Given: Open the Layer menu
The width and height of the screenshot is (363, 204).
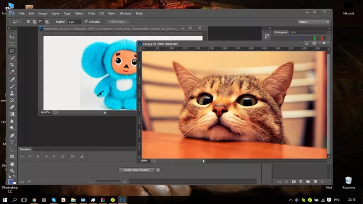Looking at the screenshot, I should click(55, 14).
